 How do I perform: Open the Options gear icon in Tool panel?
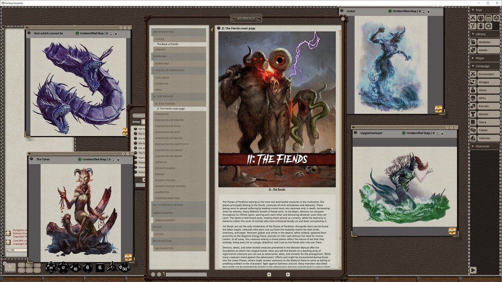pos(489,26)
